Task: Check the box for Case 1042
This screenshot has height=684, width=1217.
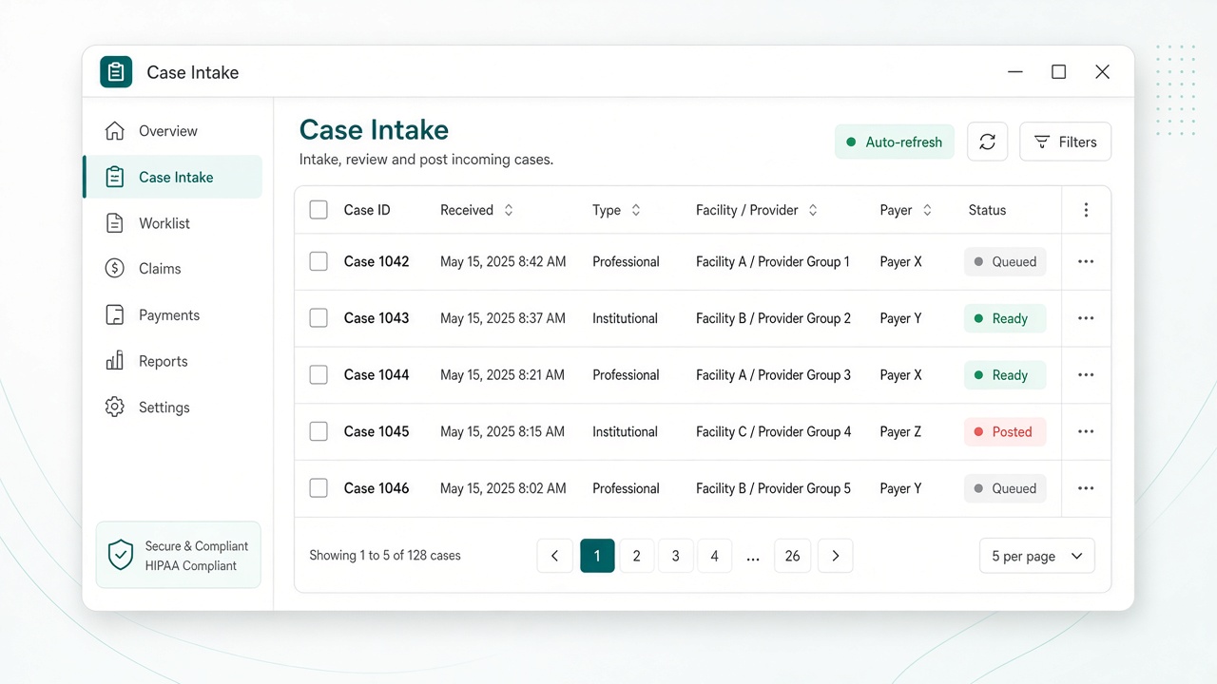Action: tap(319, 261)
